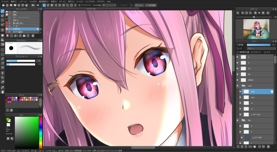Screen dimensions: 277x152
Task: Click the Undo arrow in toolbar
Action: point(33,5)
